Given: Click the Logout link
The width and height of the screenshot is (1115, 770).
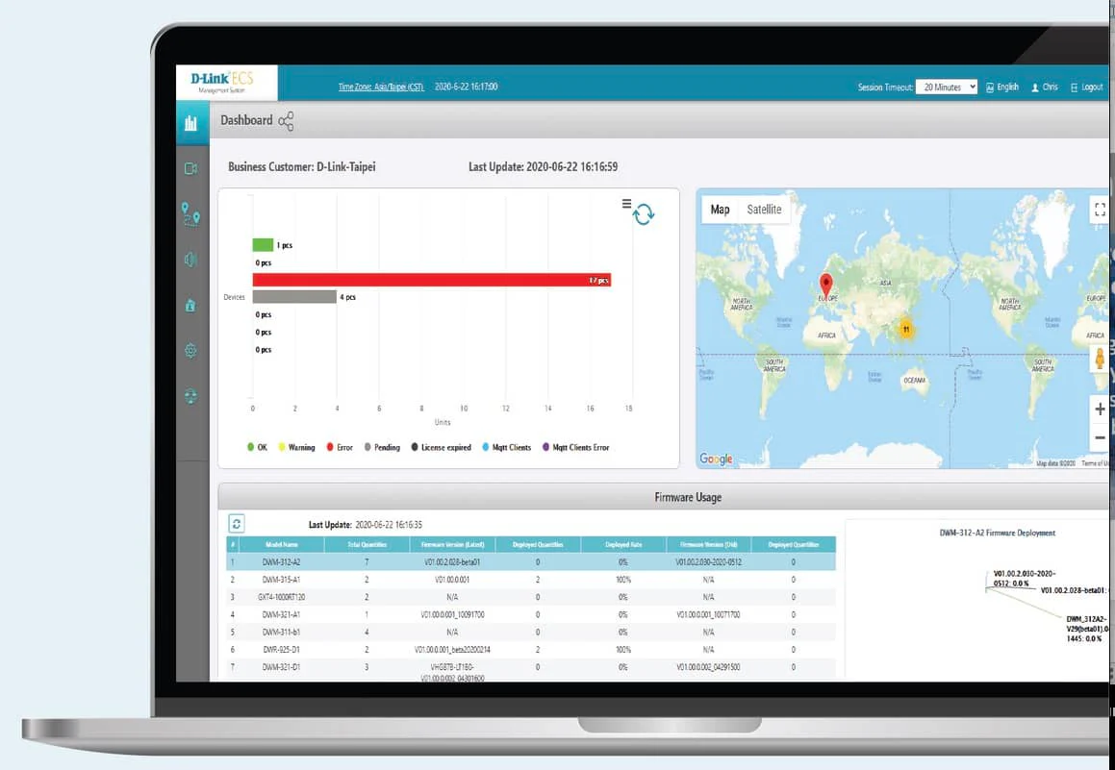Looking at the screenshot, I should click(x=1086, y=87).
